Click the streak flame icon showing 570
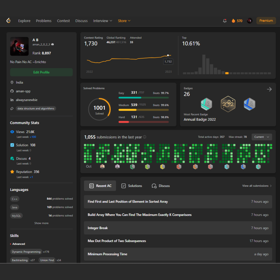The image size is (280, 280). point(234,21)
